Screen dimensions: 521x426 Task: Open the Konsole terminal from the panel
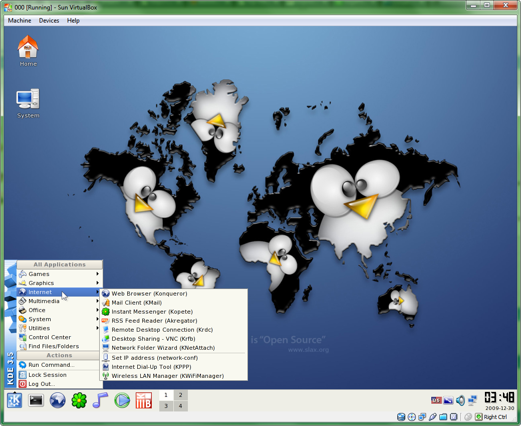(x=36, y=400)
